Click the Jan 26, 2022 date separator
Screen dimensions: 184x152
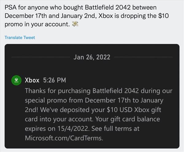[92, 57]
